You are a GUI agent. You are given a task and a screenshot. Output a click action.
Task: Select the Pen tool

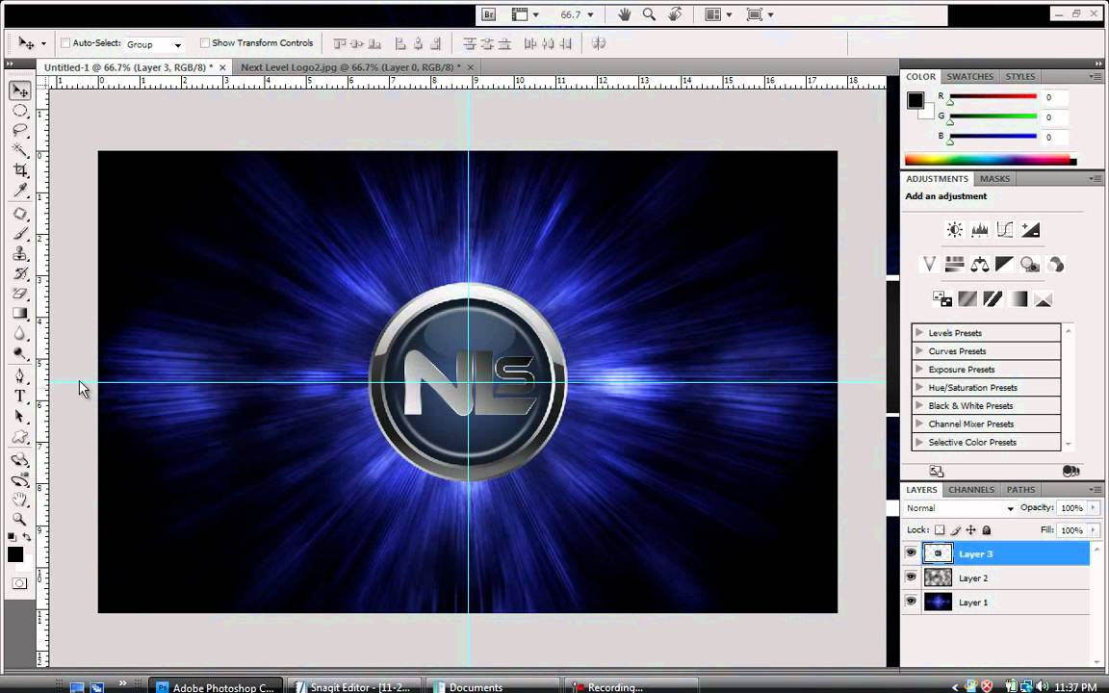click(x=20, y=375)
